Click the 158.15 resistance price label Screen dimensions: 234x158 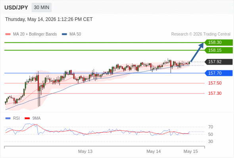[219, 50]
